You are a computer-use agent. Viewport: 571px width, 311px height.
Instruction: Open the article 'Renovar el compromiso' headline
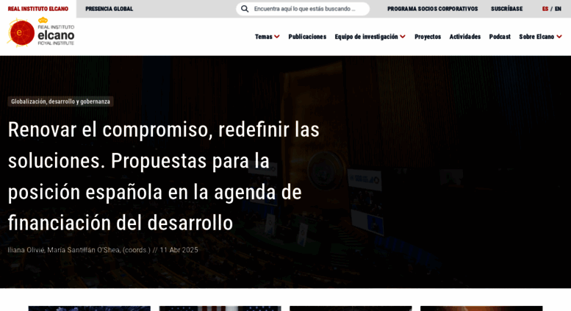coord(163,176)
